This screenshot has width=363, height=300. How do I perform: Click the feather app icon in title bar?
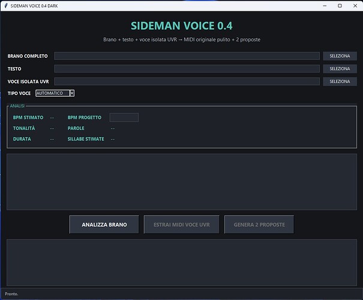6,5
